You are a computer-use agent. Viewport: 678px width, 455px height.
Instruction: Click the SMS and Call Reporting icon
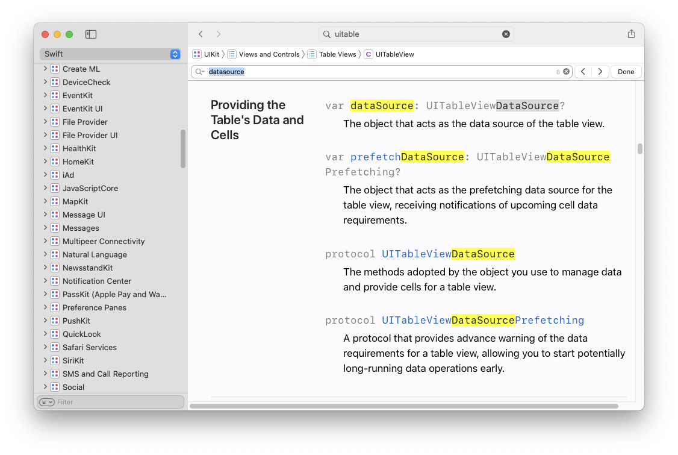coord(55,374)
